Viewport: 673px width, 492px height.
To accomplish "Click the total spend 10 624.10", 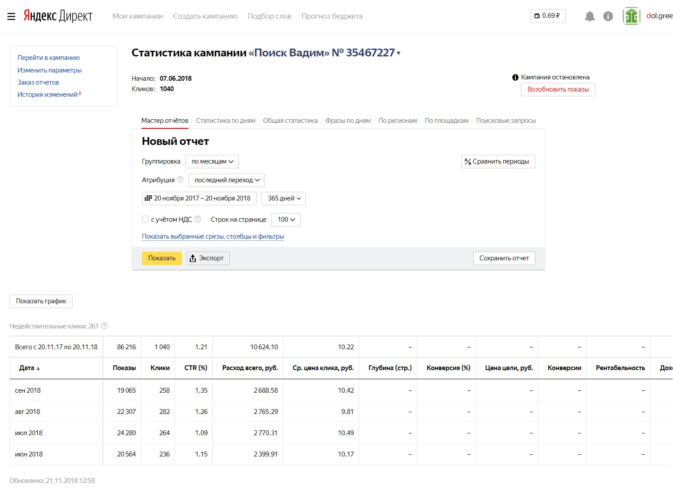I will click(264, 347).
